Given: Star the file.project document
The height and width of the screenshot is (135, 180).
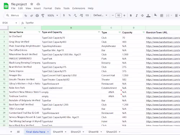Looking at the screenshot, I should click(32, 4).
